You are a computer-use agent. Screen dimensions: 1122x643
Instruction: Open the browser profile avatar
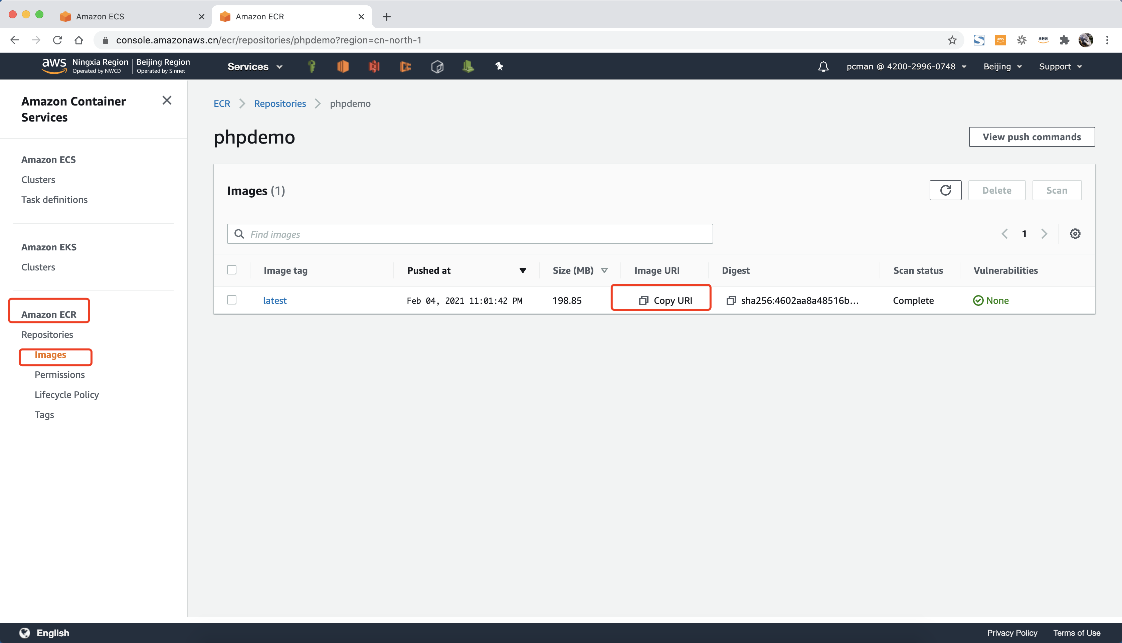click(x=1086, y=40)
